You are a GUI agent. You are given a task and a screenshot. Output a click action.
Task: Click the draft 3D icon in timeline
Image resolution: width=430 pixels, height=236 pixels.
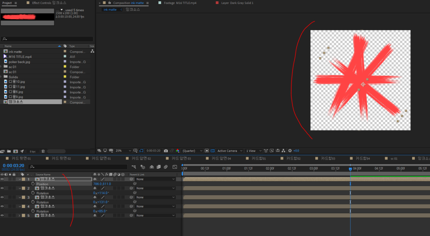pyautogui.click(x=142, y=167)
